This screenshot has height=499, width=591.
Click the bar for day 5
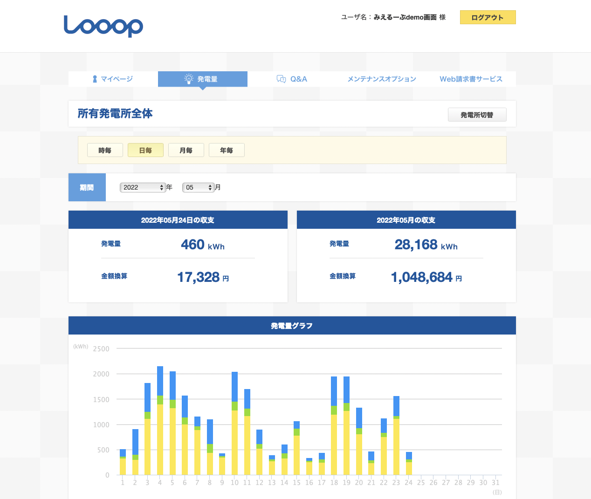(x=172, y=424)
